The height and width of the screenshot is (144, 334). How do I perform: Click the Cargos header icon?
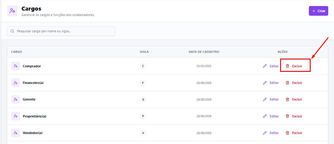pos(12,11)
